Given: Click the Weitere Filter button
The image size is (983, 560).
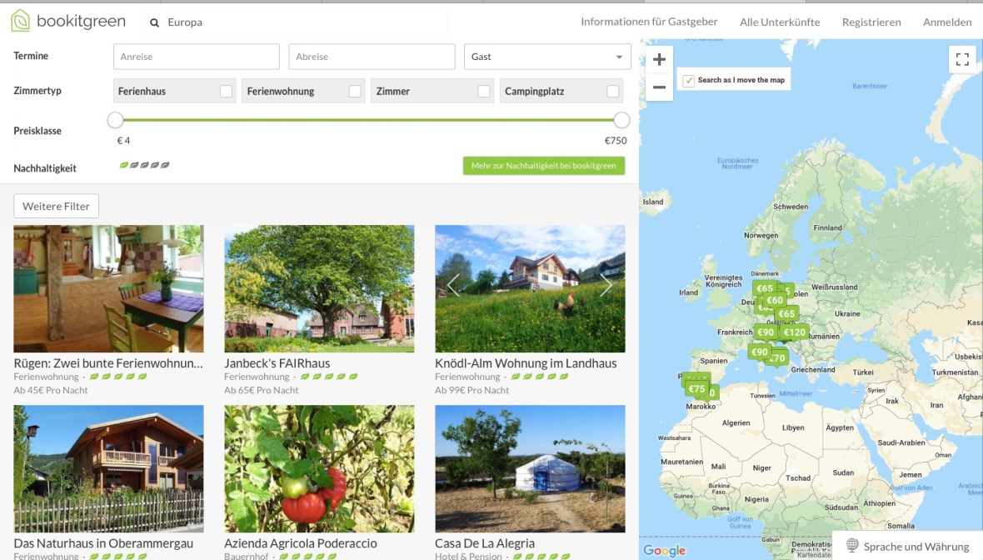Looking at the screenshot, I should pos(56,206).
